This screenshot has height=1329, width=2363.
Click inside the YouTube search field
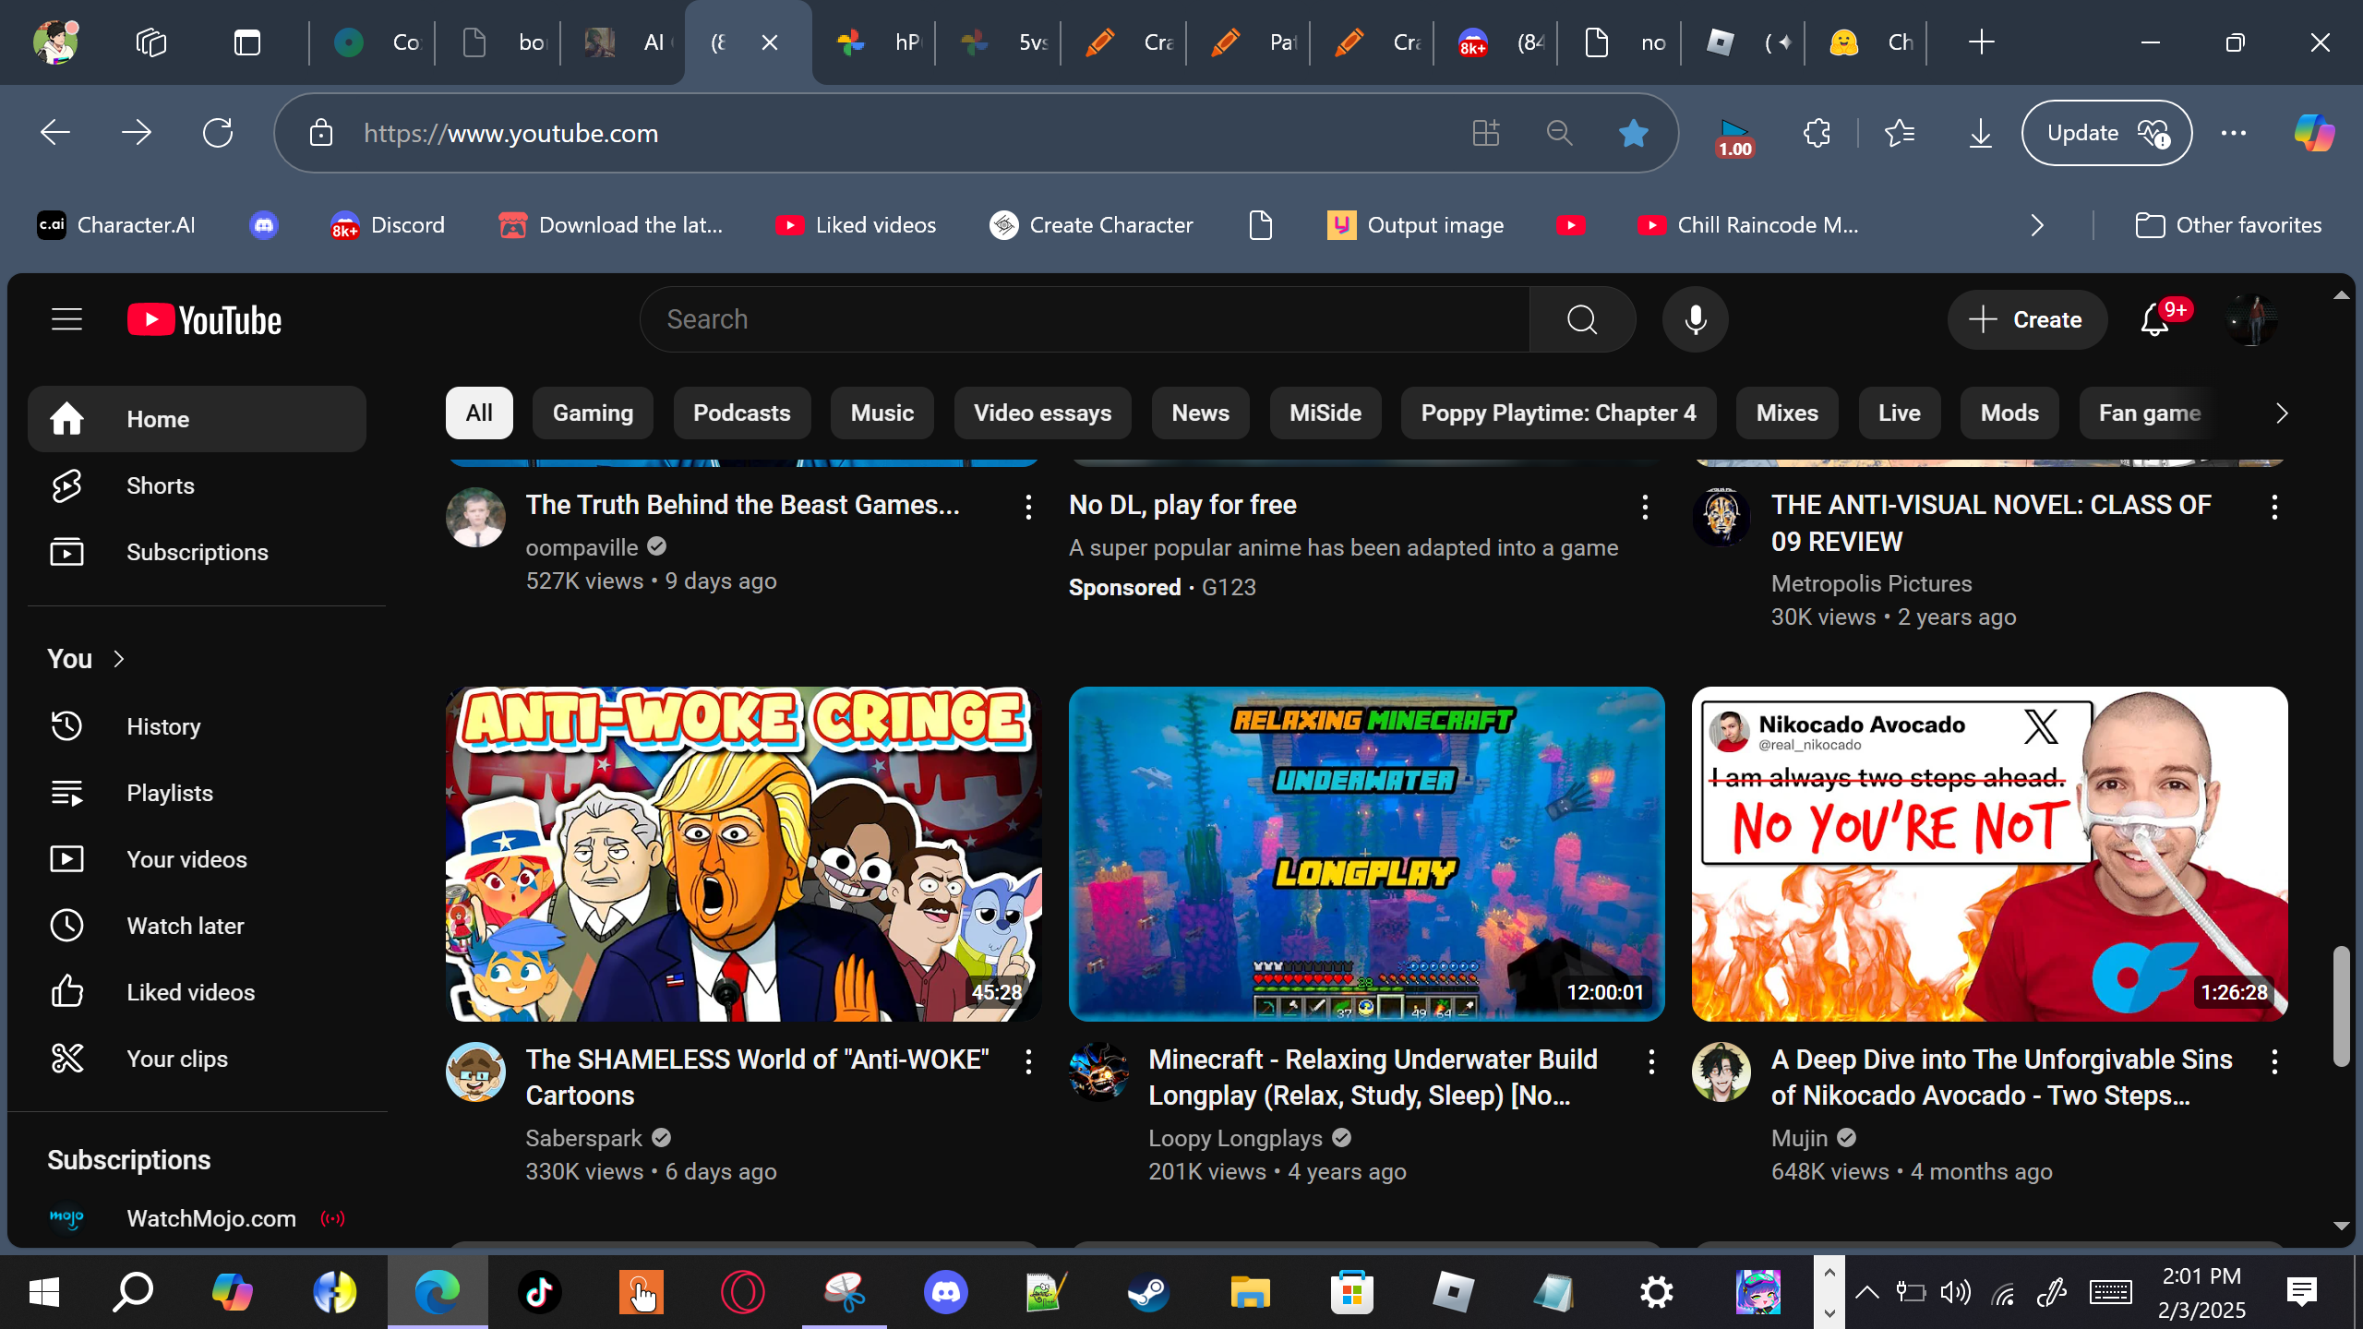click(x=1085, y=319)
